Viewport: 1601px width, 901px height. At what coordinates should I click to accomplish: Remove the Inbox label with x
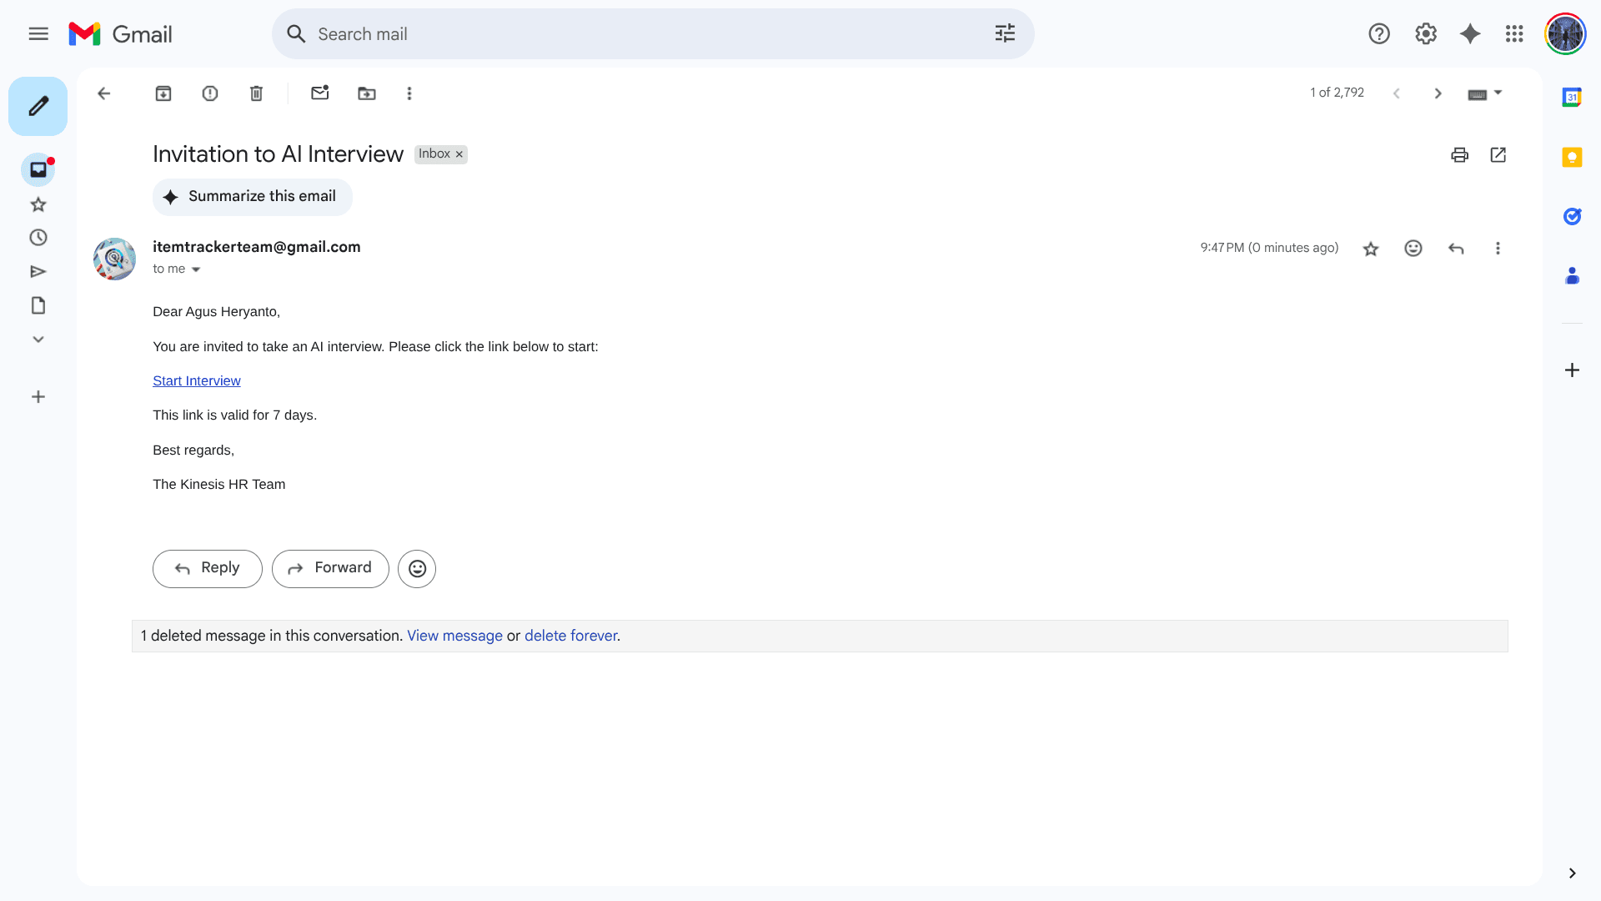click(459, 154)
